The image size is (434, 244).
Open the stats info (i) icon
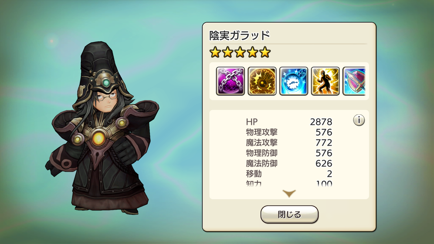click(x=359, y=120)
